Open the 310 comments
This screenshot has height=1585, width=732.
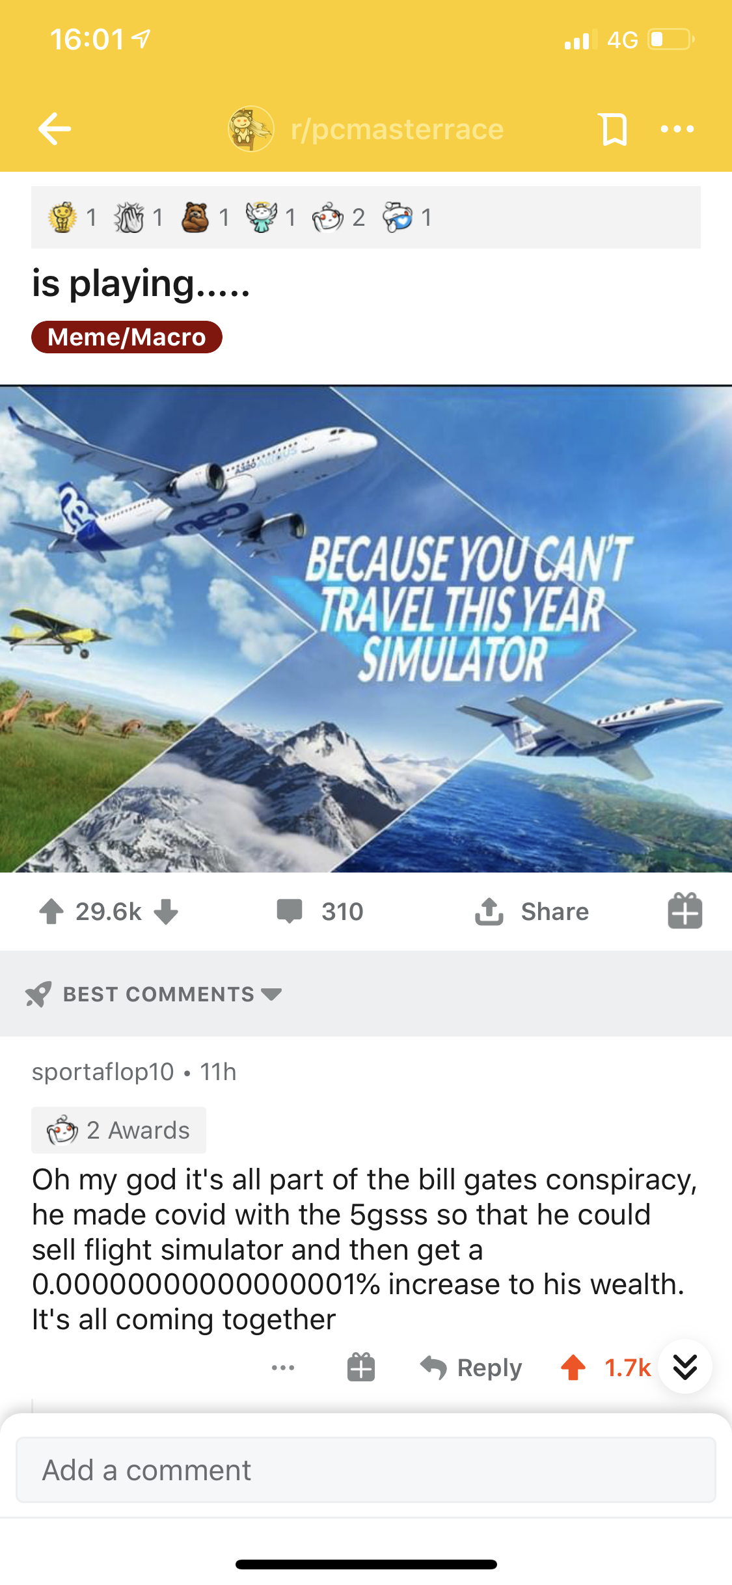point(319,912)
